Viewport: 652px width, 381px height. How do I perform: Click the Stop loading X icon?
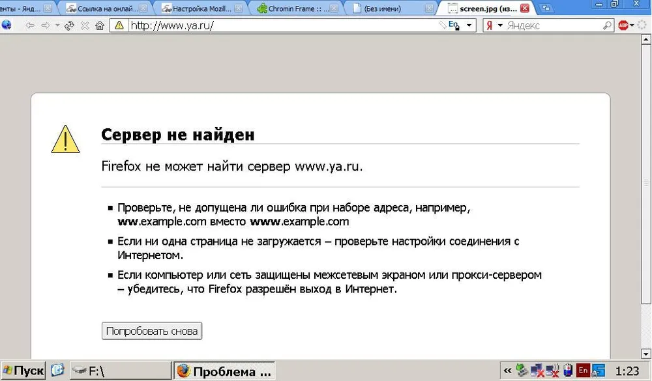click(85, 26)
